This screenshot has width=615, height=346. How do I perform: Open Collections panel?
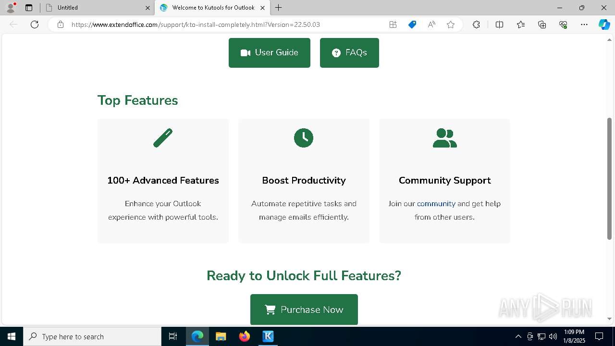[x=542, y=25]
